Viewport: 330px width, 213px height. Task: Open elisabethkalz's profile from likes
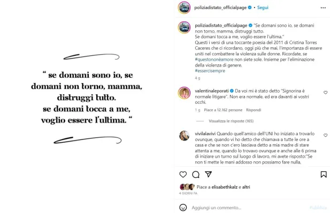224,187
